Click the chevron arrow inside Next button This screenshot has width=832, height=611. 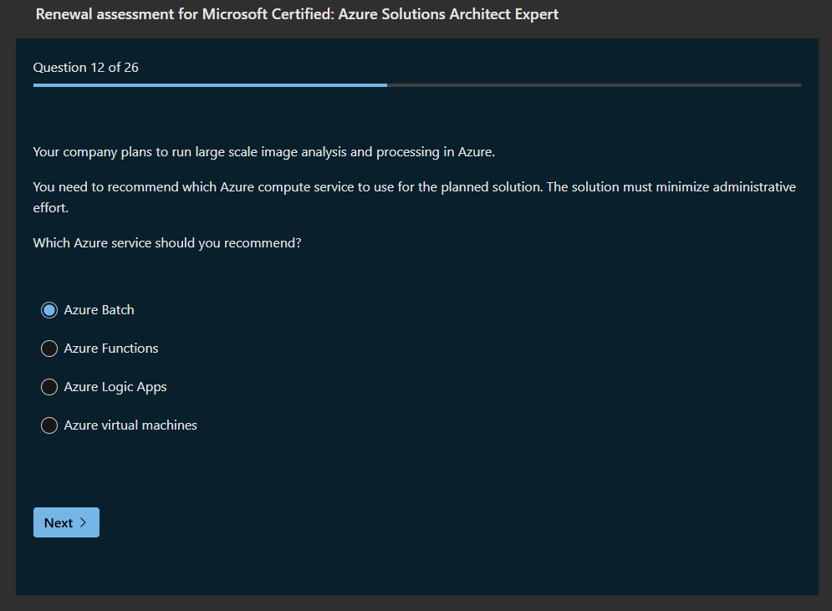coord(83,522)
